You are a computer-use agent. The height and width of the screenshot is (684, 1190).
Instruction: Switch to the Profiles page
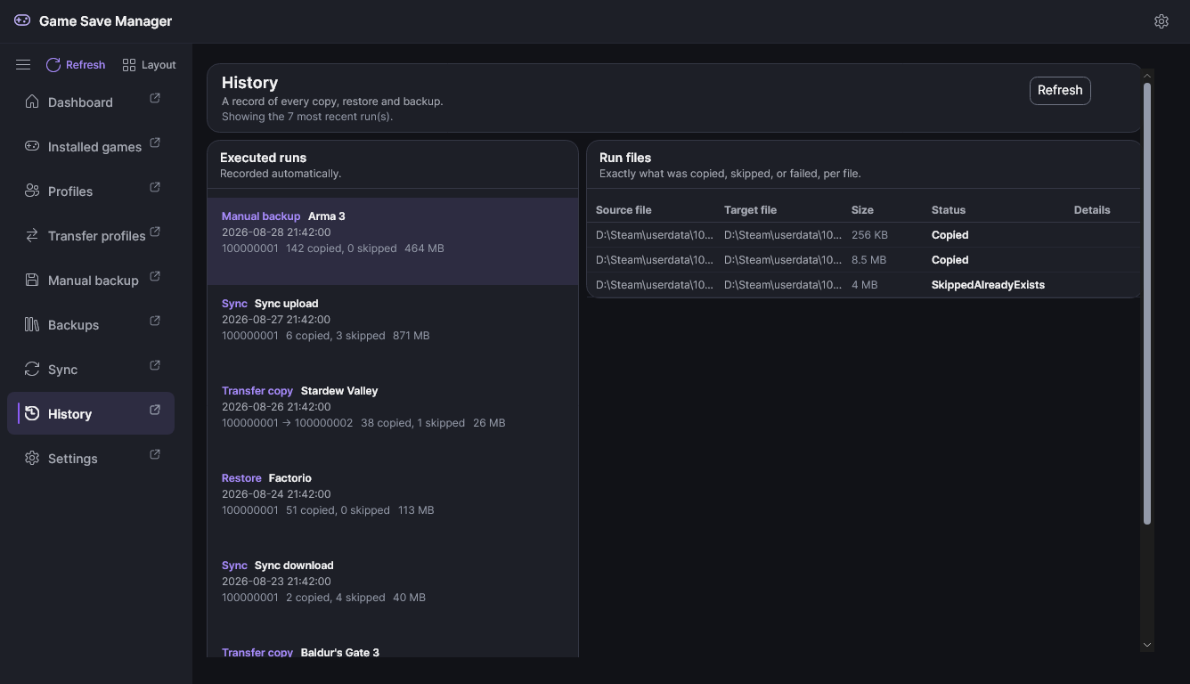pos(91,191)
